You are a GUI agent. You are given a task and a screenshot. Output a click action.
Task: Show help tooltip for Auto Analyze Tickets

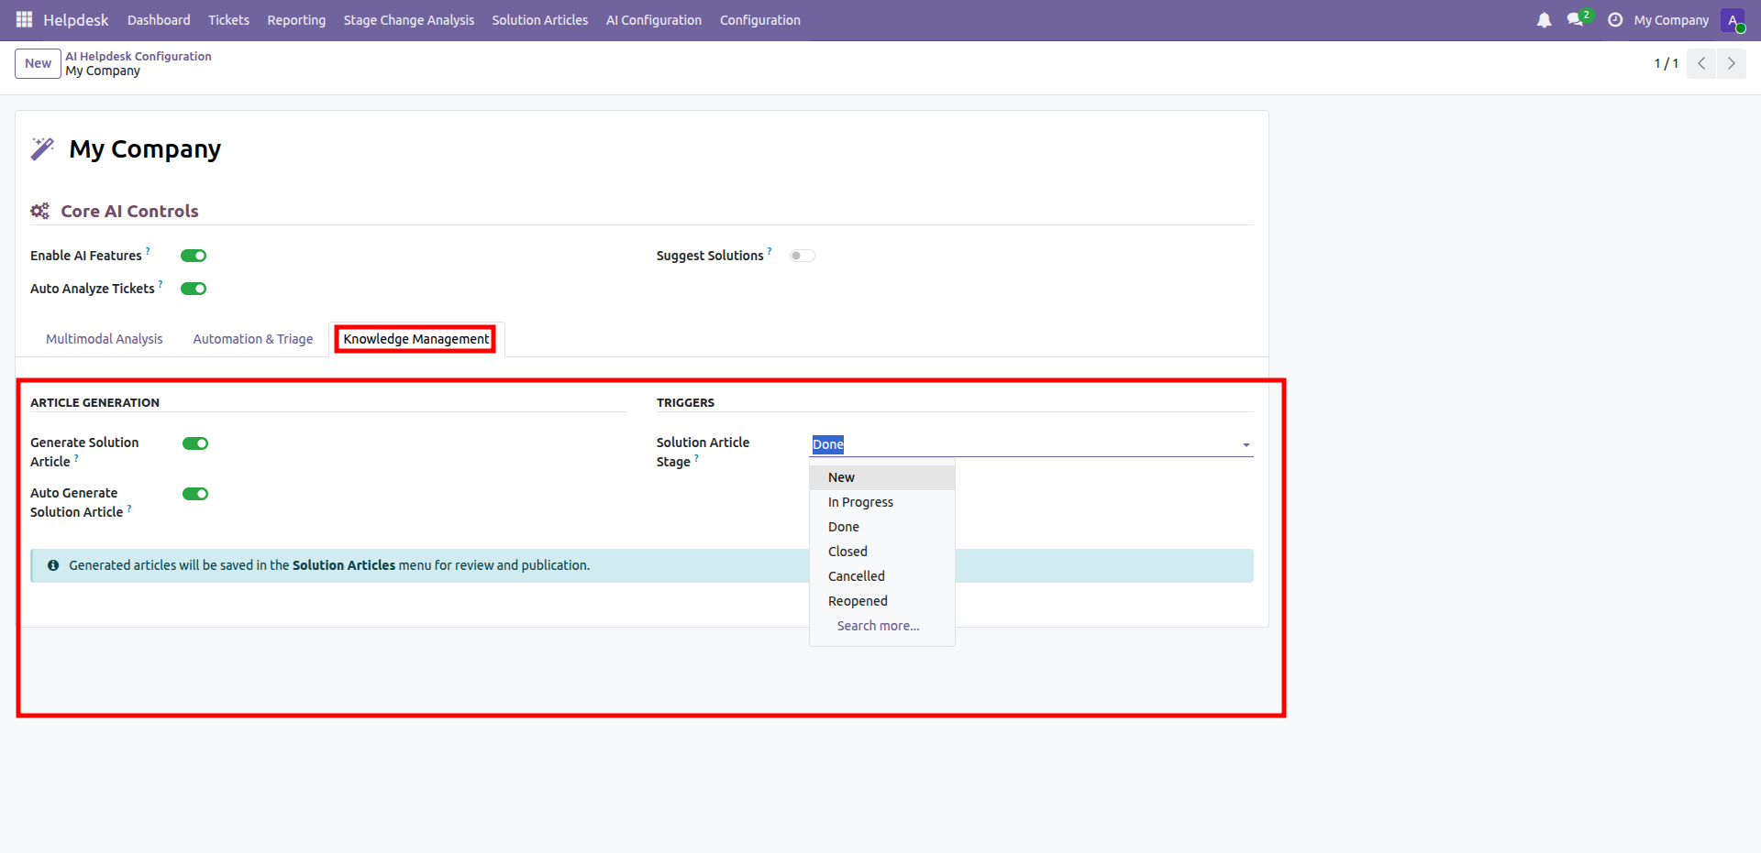(161, 283)
